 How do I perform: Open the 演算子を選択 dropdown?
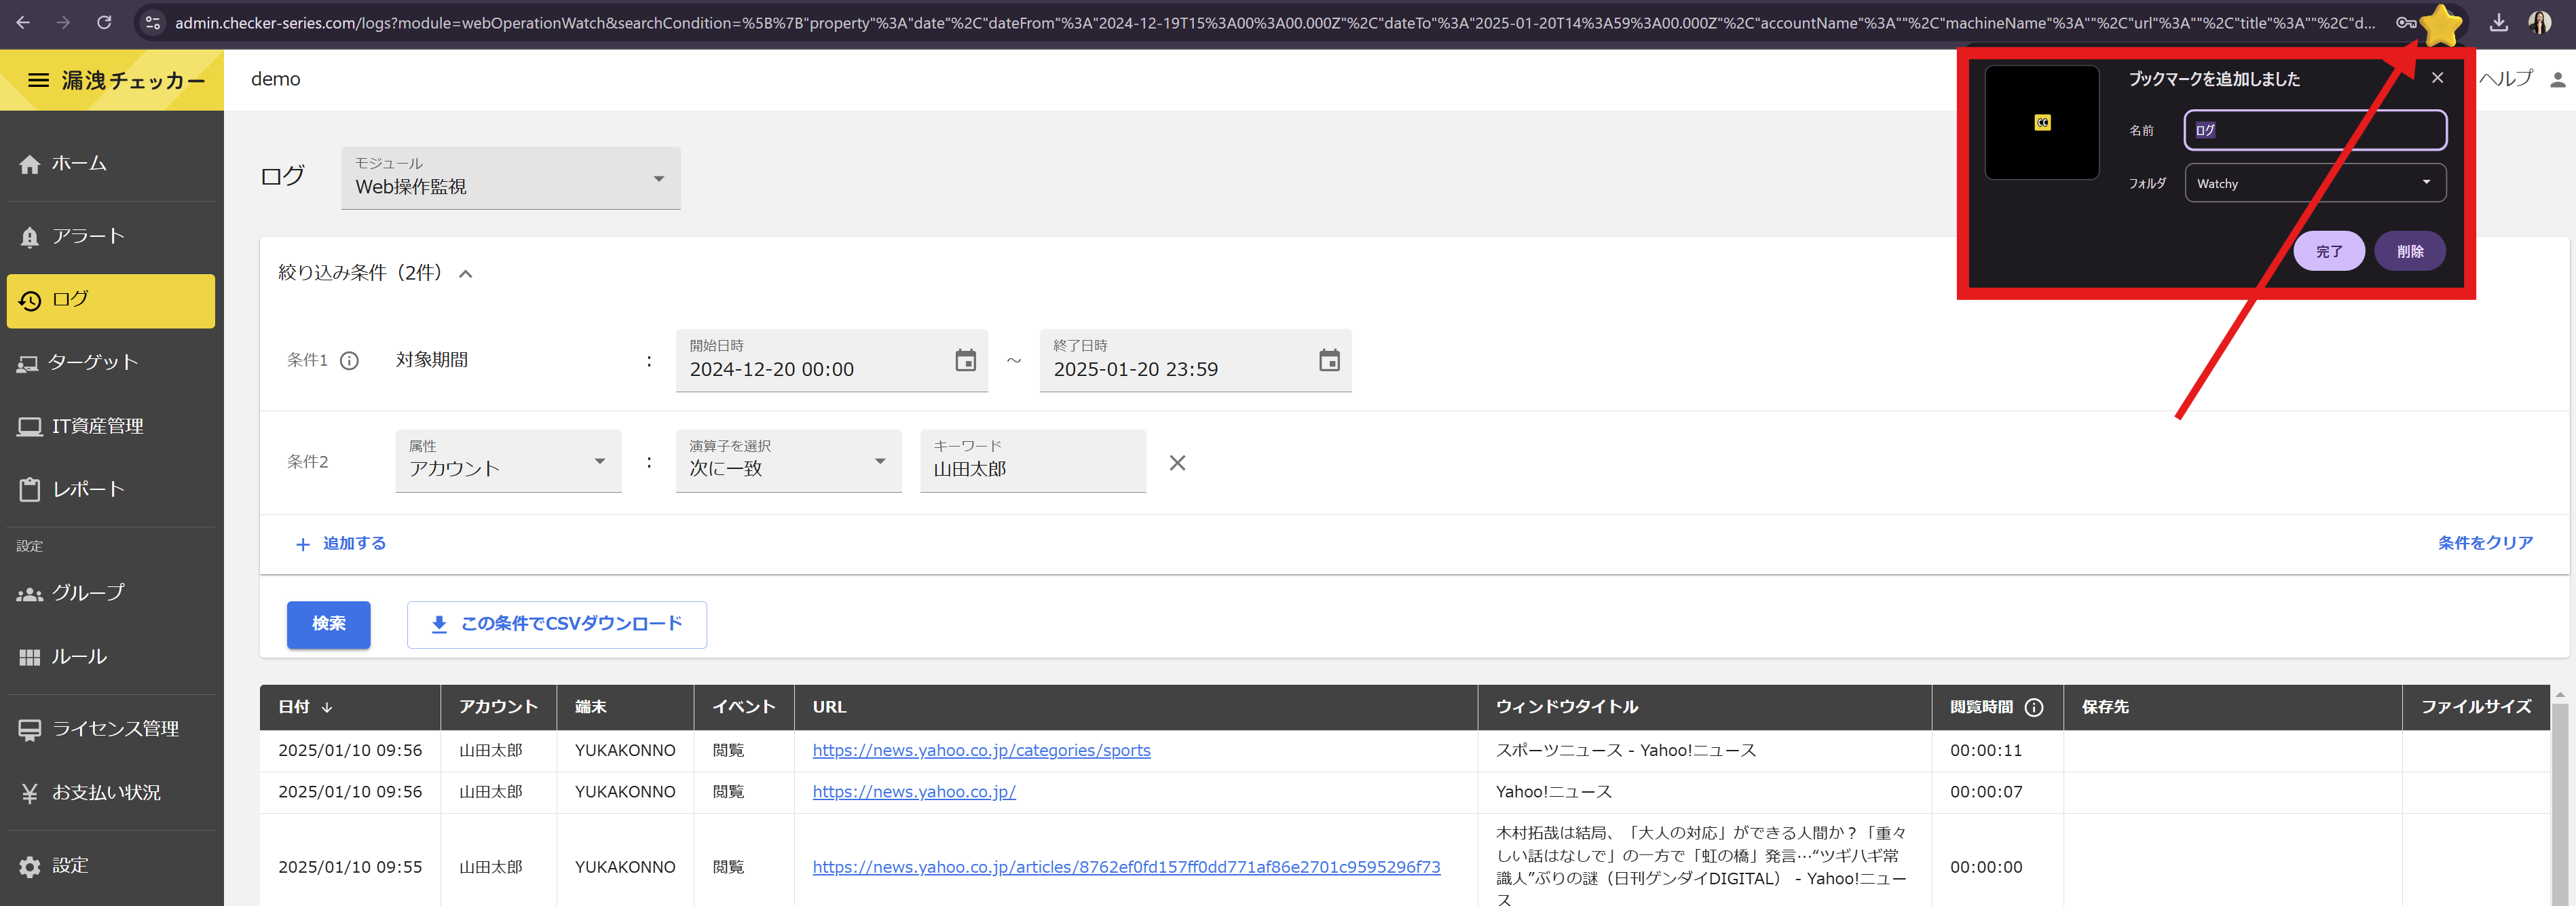788,461
